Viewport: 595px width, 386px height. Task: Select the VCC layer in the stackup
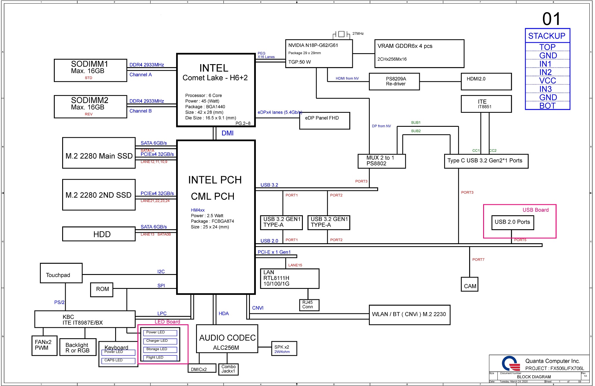tap(547, 80)
